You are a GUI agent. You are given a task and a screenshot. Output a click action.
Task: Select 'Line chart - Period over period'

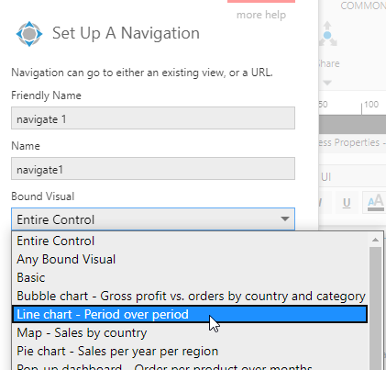pos(190,314)
